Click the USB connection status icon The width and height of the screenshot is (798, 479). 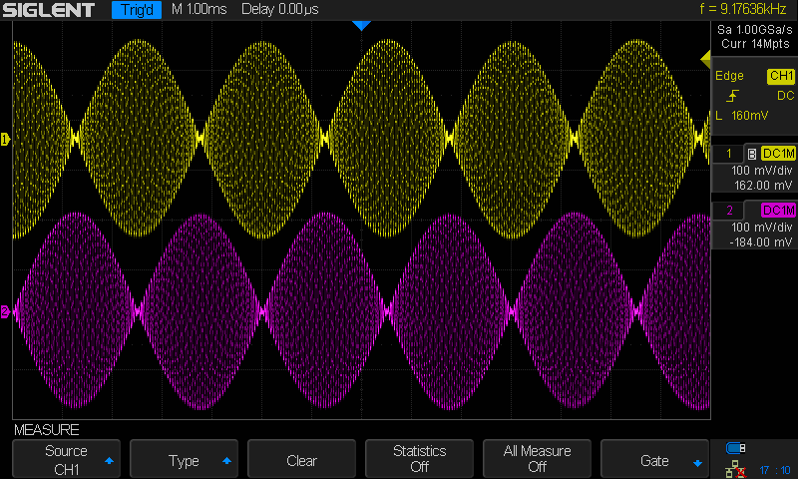(737, 447)
